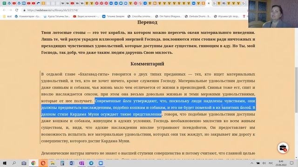The width and height of the screenshot is (298, 167).
Task: Open Zoom from taskbar
Action: pyautogui.click(x=101, y=163)
